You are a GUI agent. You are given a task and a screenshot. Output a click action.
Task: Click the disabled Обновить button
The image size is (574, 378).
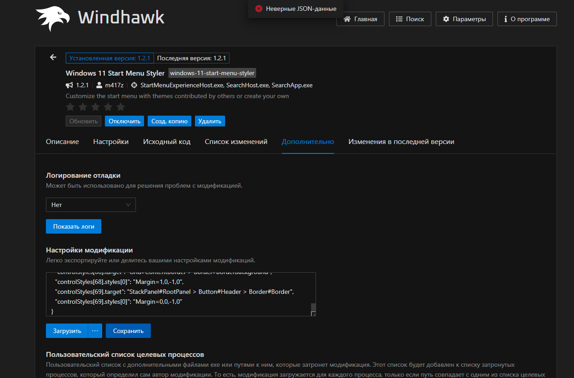84,121
